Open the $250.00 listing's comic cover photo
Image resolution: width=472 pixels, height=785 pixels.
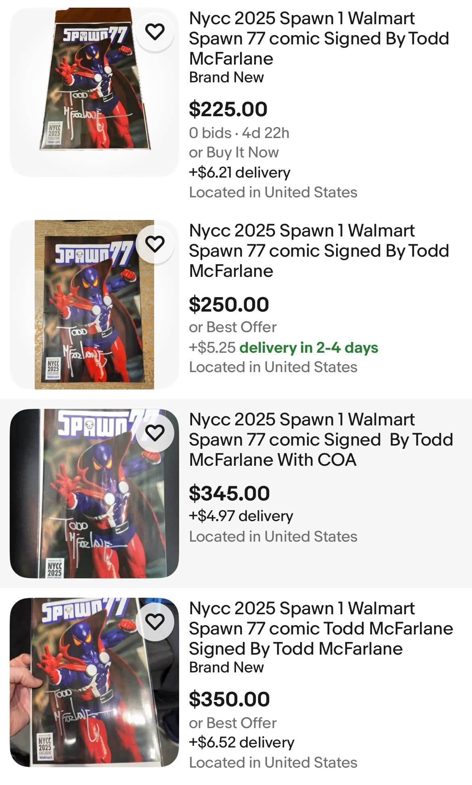click(94, 305)
